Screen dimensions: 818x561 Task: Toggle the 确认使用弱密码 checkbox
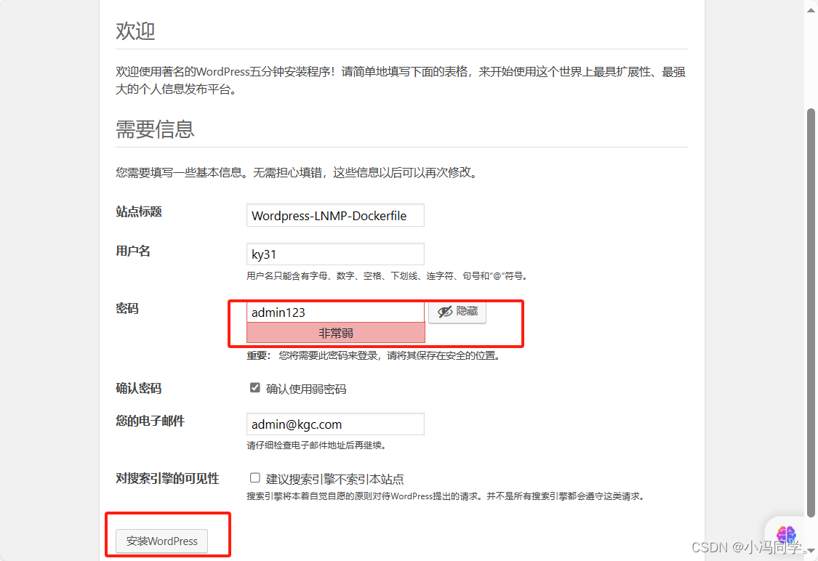point(254,388)
